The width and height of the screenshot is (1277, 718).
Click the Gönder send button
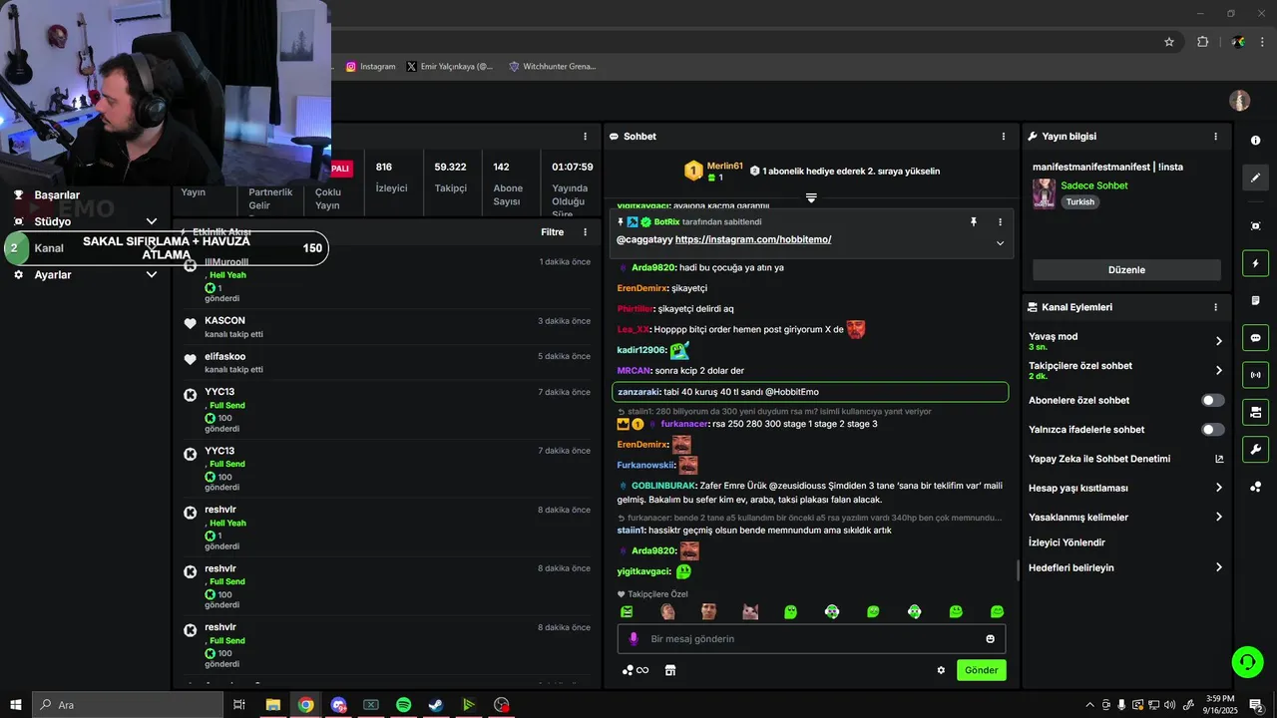981,670
